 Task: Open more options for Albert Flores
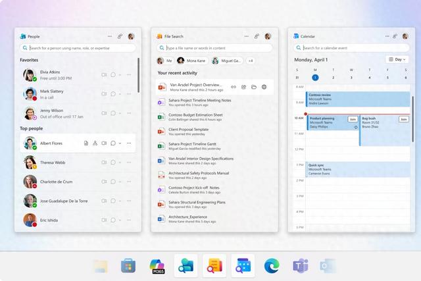129,143
